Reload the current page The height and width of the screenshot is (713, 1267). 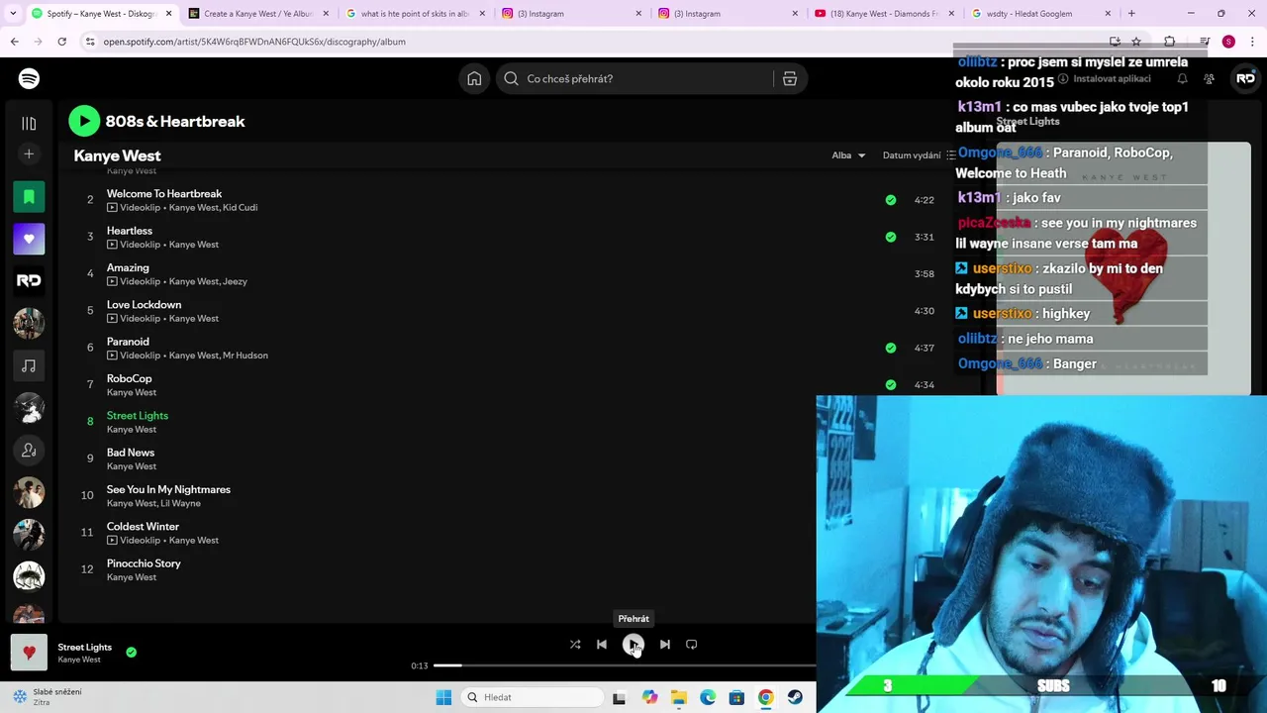61,42
